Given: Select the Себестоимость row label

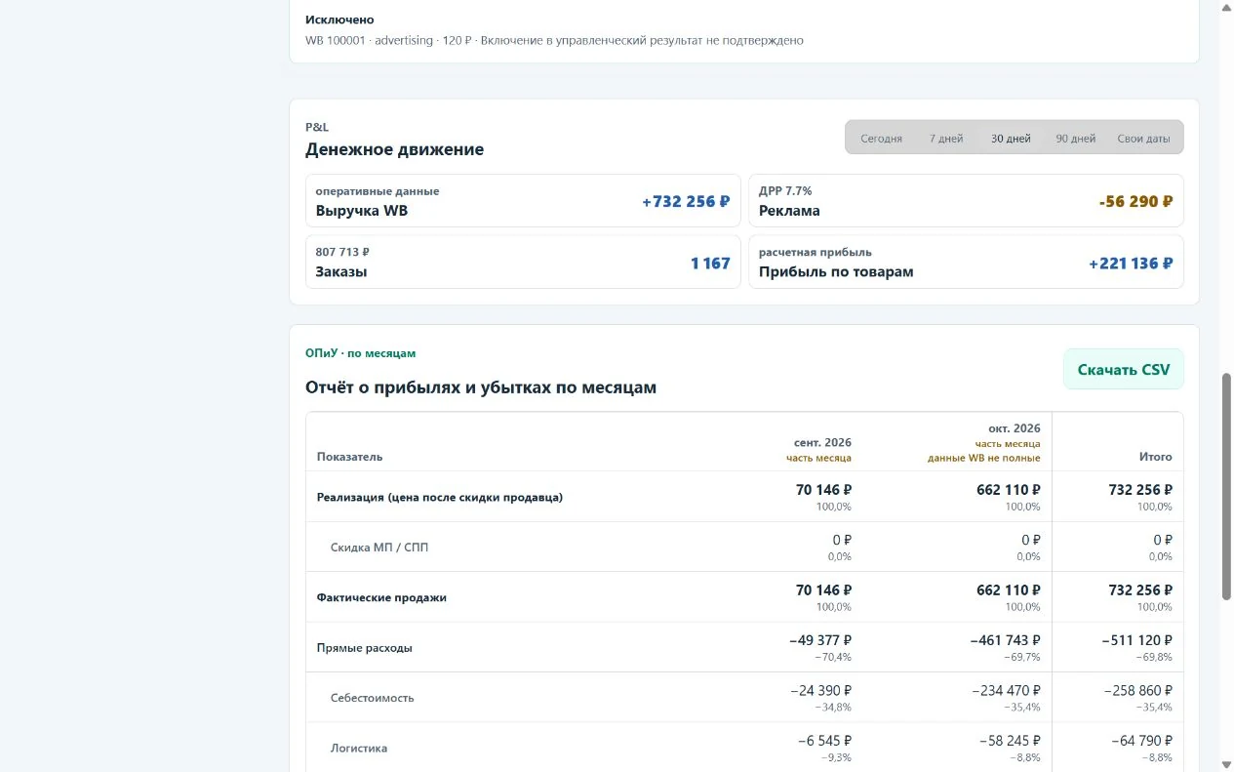Looking at the screenshot, I should pyautogui.click(x=372, y=698).
